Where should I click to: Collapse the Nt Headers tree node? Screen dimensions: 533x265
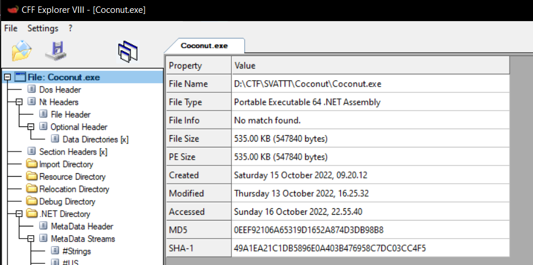point(19,102)
